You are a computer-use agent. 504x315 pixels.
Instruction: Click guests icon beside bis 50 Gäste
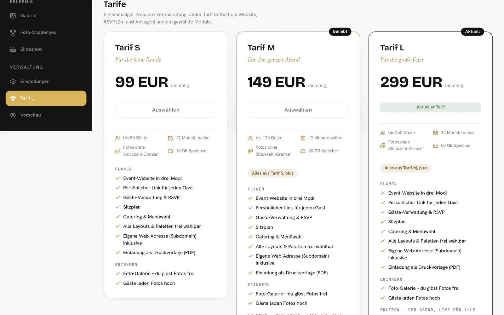click(118, 138)
